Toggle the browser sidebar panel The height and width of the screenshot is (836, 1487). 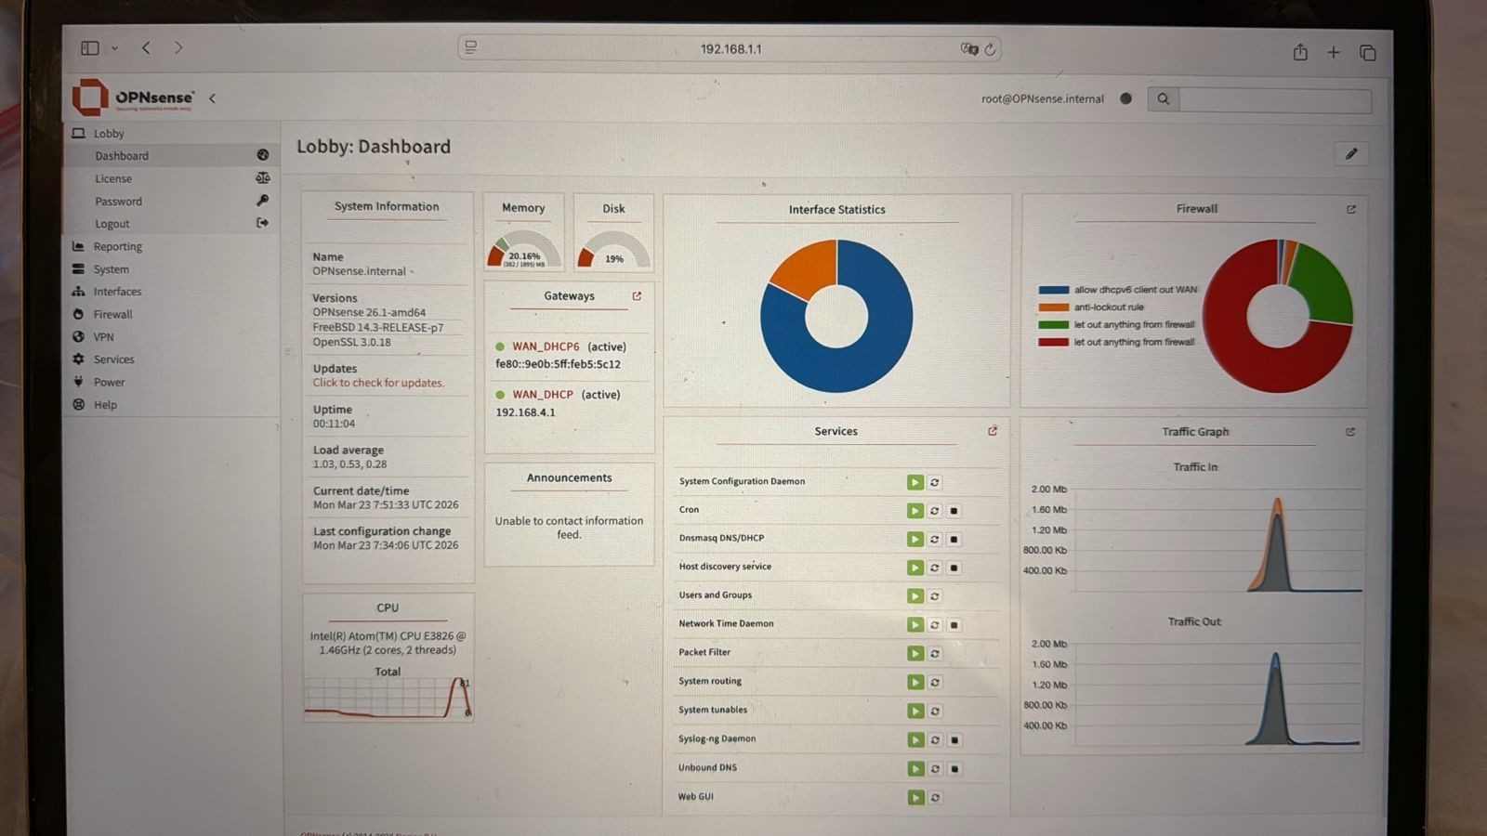pos(90,47)
